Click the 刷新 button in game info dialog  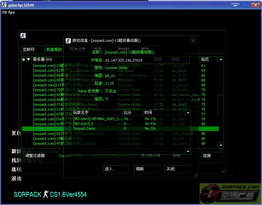click(147, 169)
